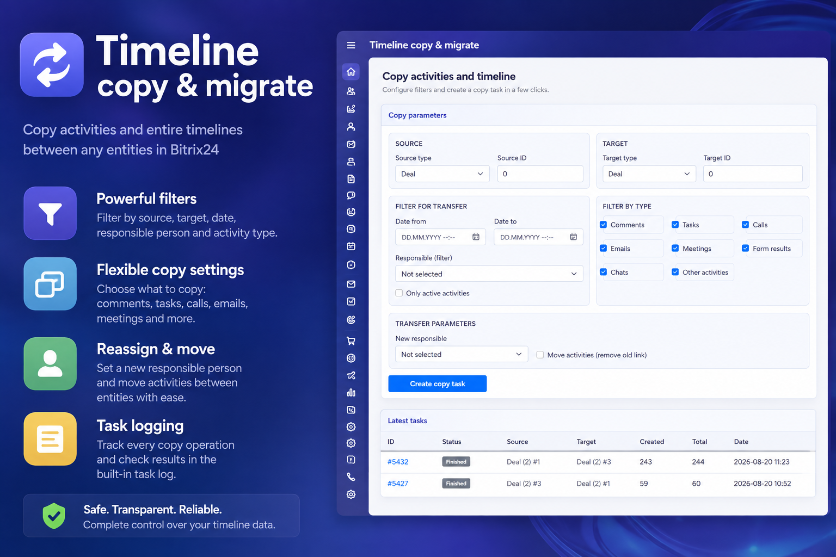836x557 pixels.
Task: Click the Total value 60
Action: (696, 484)
